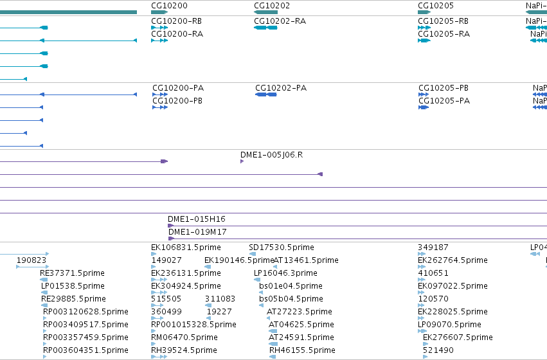Viewport: 547px width, 360px height.
Task: Select transcript glyph under CG10200-RA
Action: (159, 40)
